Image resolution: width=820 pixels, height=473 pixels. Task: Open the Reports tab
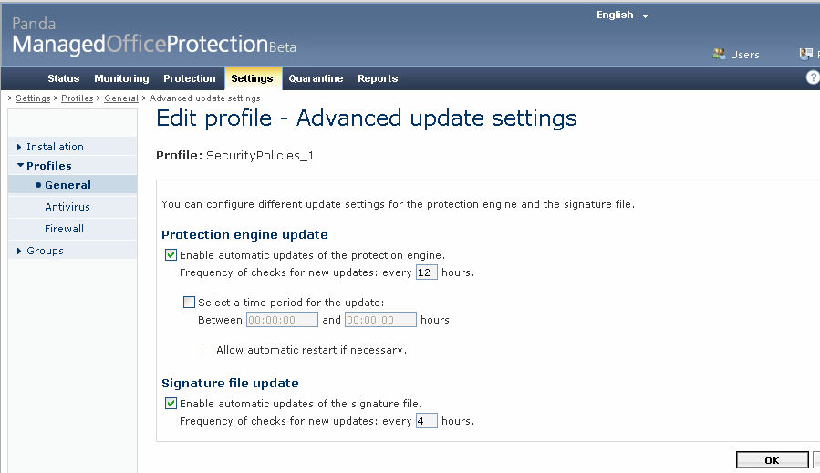click(x=378, y=78)
